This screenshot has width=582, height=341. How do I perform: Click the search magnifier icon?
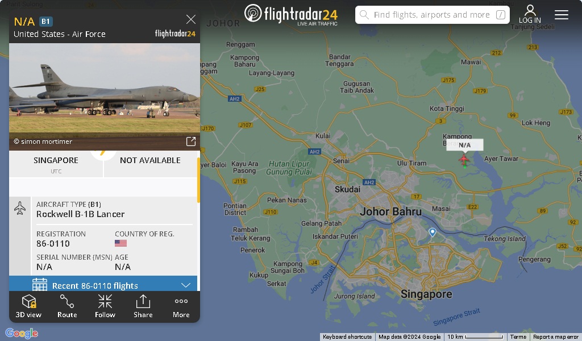364,15
